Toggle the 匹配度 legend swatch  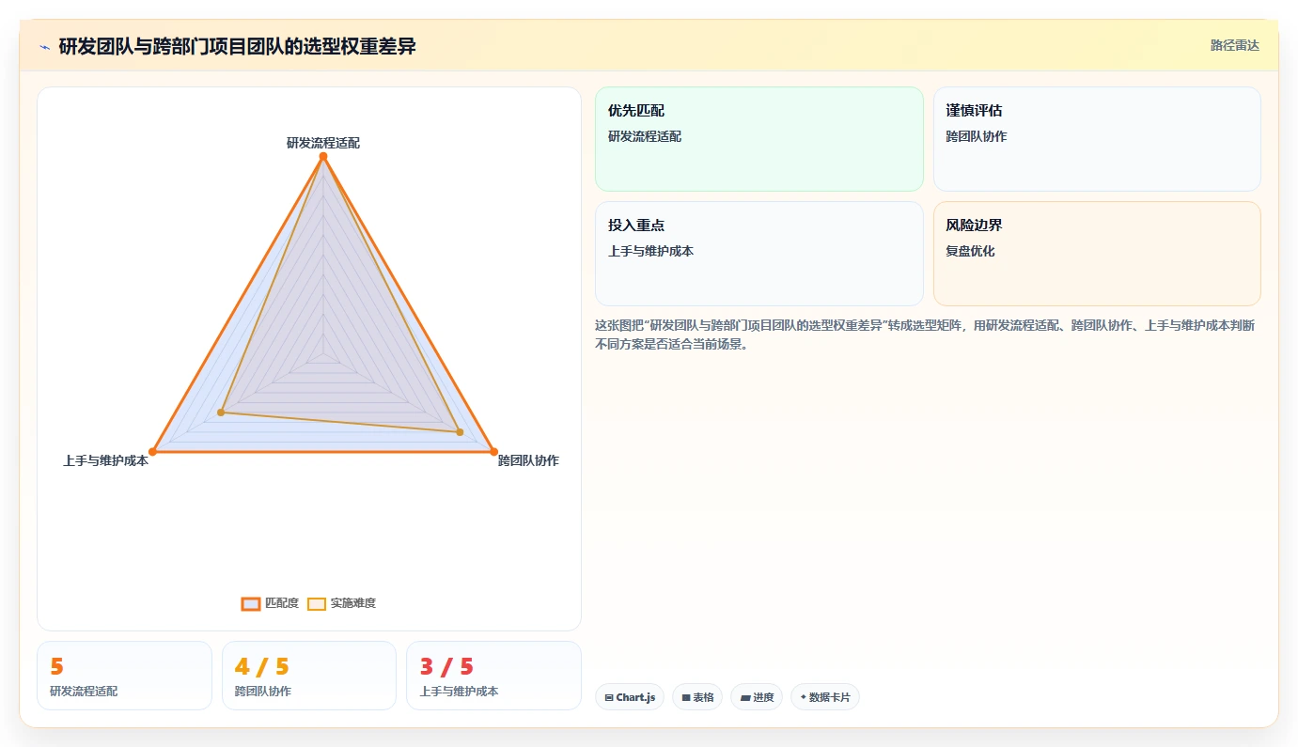click(x=251, y=603)
